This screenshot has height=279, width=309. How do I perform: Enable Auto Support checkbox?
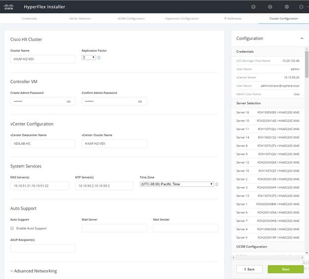point(12,228)
